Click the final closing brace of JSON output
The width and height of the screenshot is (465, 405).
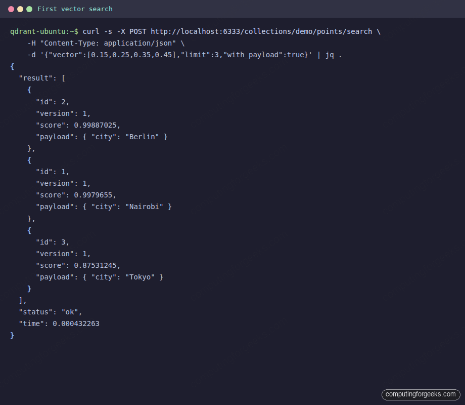[x=12, y=336]
